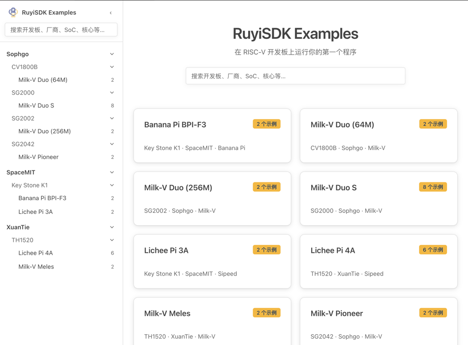Focus the main page search box
Image resolution: width=468 pixels, height=345 pixels.
[x=295, y=76]
